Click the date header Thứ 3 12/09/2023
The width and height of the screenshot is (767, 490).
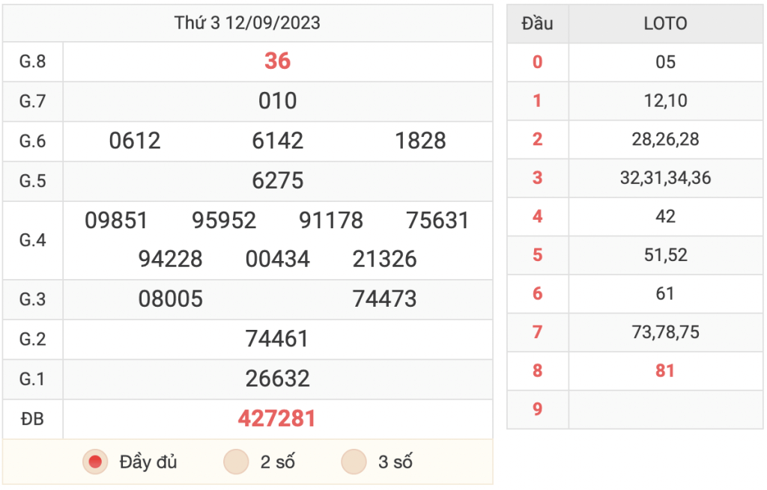[x=247, y=23]
